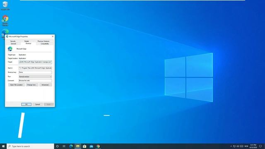Switch to the Previous Versions tab
Viewport: 265px width, 149px height.
click(43, 41)
